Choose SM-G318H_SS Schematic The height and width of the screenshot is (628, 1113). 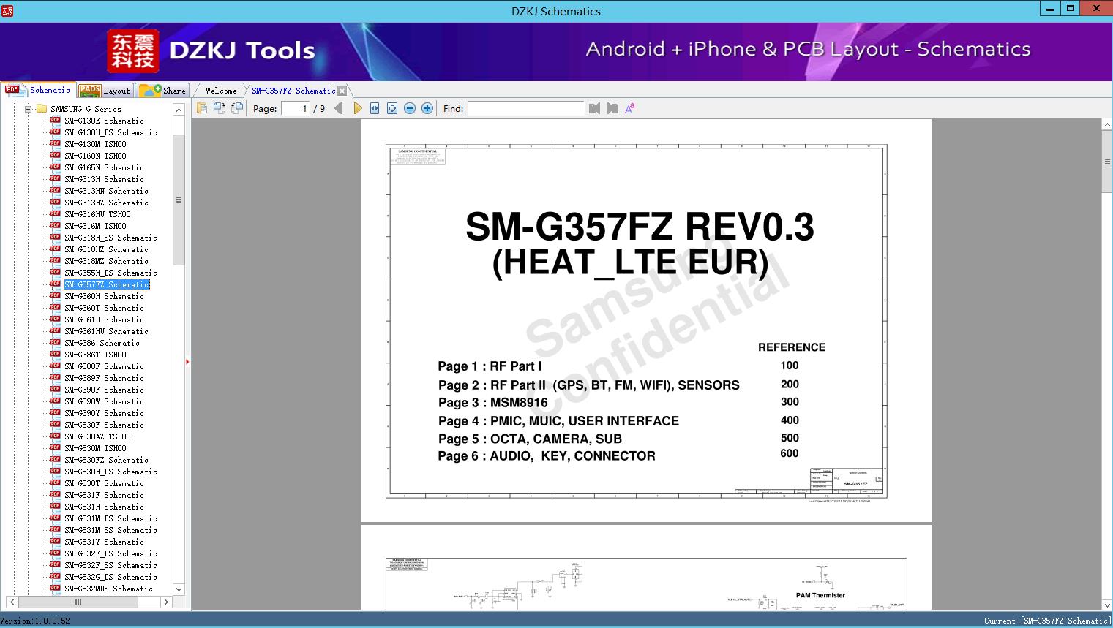pyautogui.click(x=110, y=238)
